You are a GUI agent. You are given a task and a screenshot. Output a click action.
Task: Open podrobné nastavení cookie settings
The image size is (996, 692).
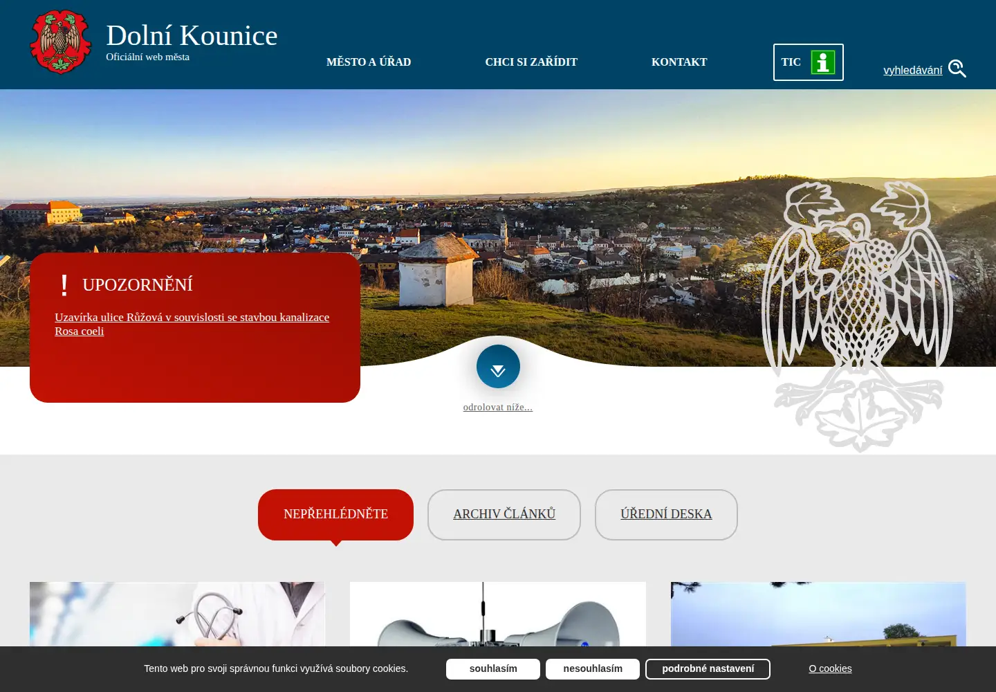pyautogui.click(x=708, y=669)
